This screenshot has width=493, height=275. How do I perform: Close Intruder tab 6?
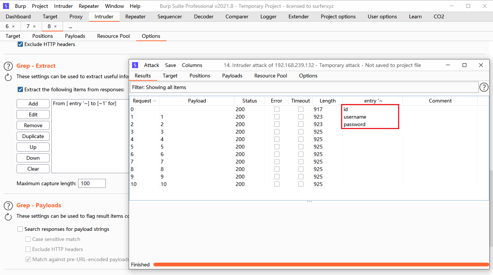click(14, 26)
